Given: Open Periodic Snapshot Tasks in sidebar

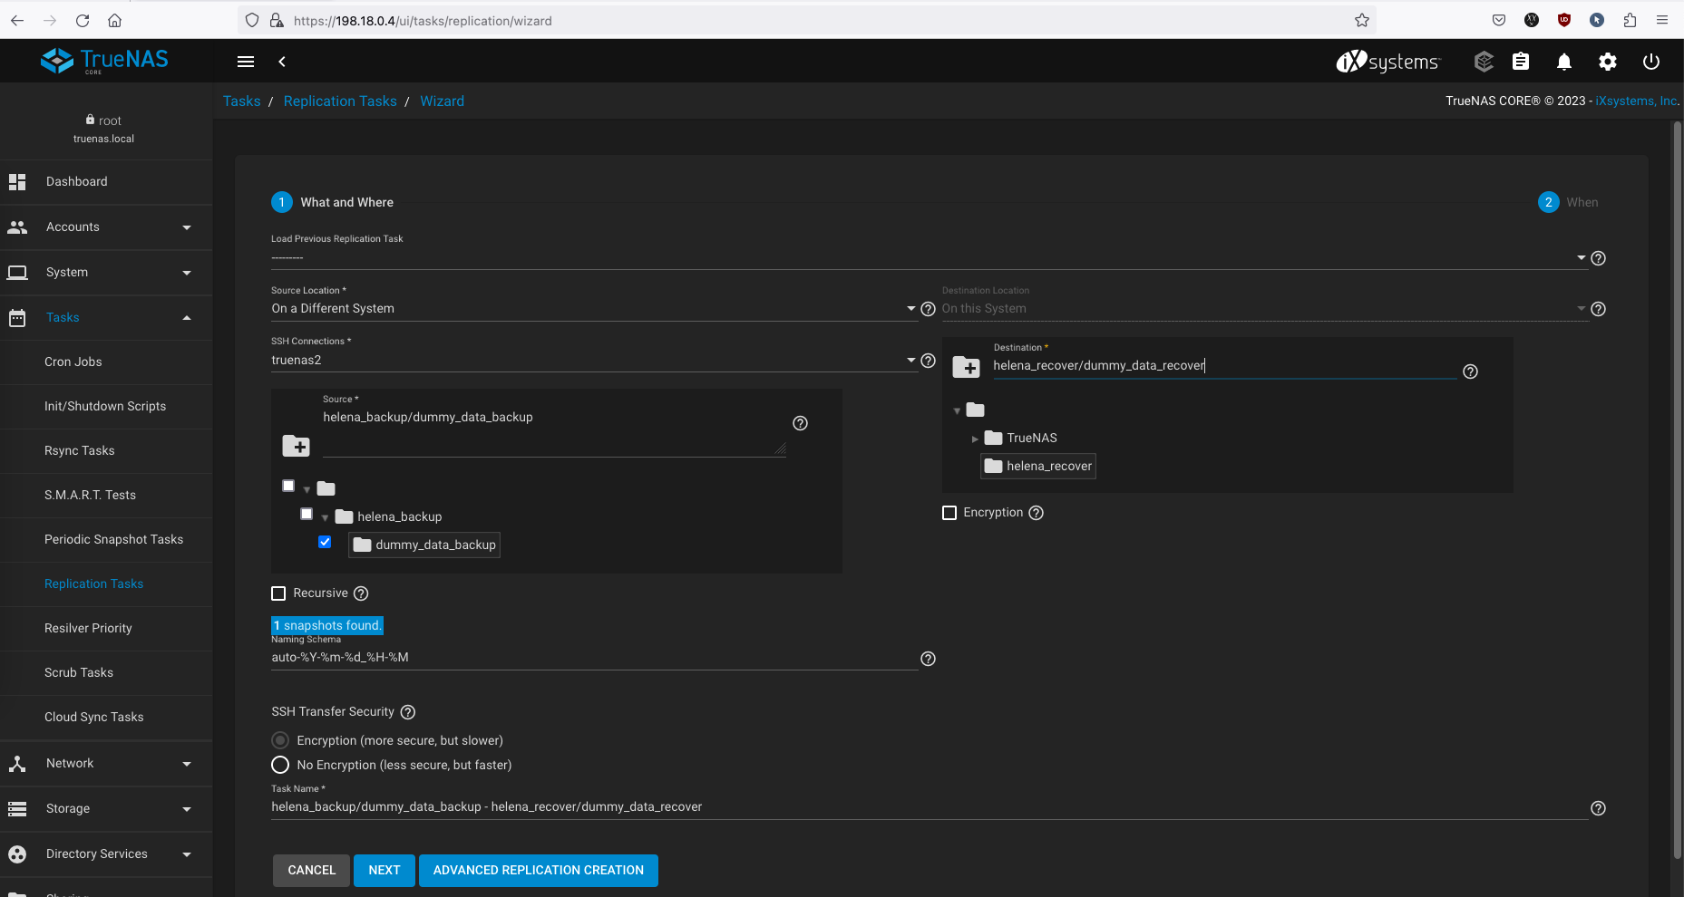Looking at the screenshot, I should (x=113, y=539).
